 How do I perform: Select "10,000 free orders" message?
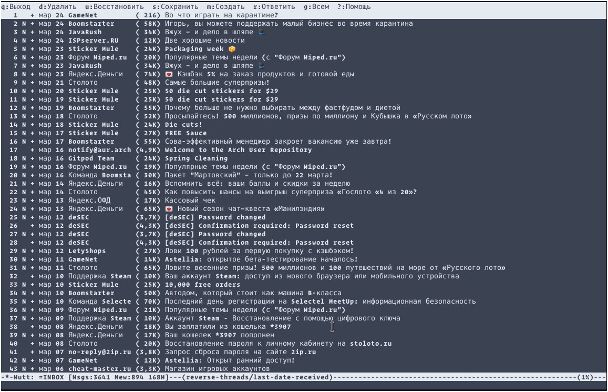pyautogui.click(x=304, y=285)
